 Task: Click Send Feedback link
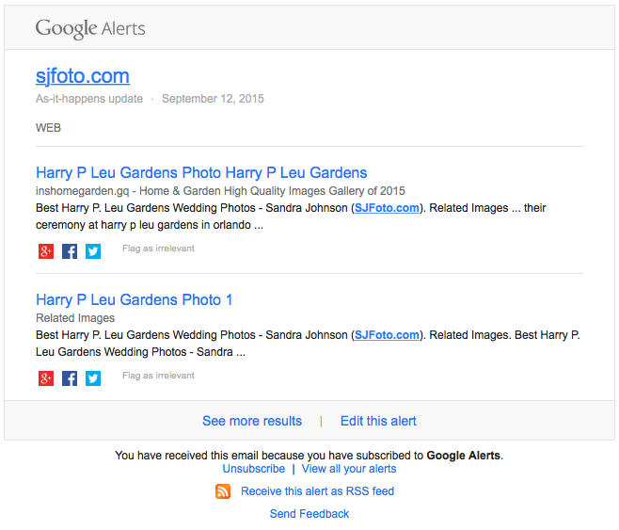point(309,514)
